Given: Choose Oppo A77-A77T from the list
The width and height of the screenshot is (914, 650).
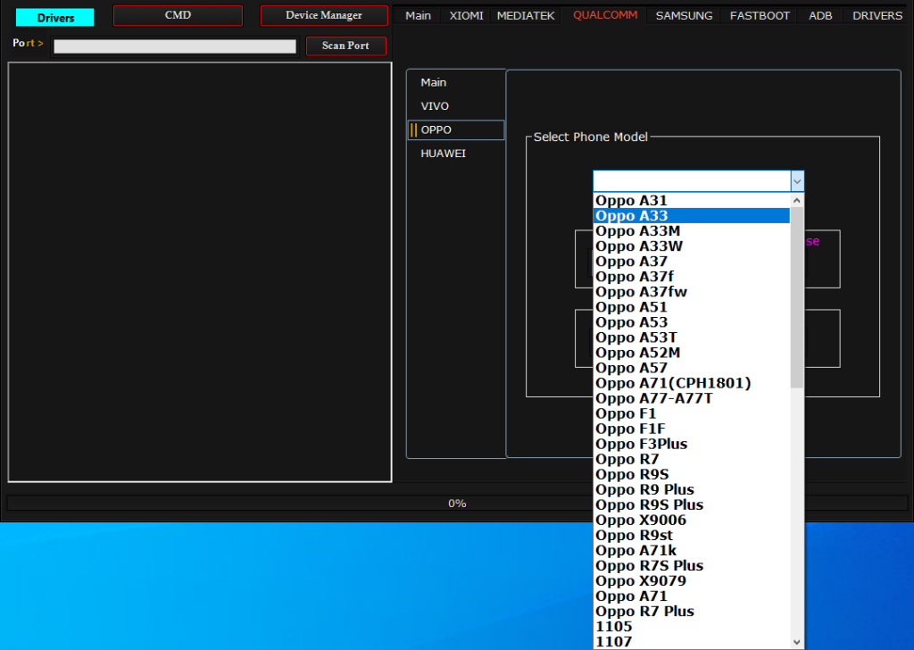Looking at the screenshot, I should (692, 398).
